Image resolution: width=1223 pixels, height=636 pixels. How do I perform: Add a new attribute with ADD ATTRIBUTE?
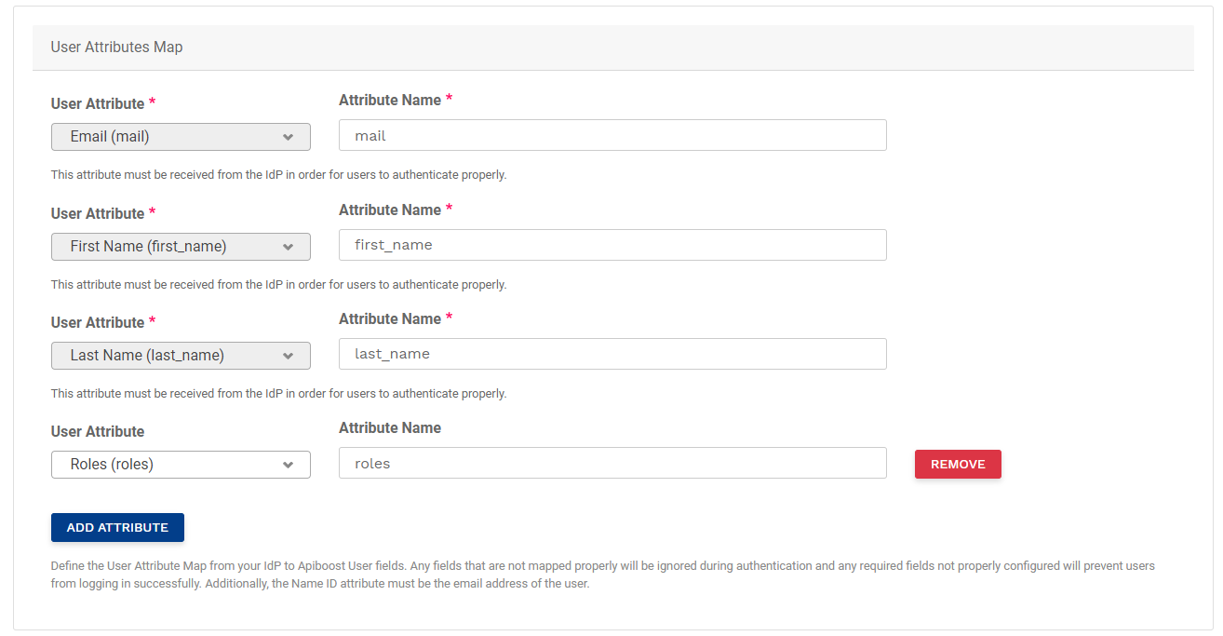coord(117,527)
